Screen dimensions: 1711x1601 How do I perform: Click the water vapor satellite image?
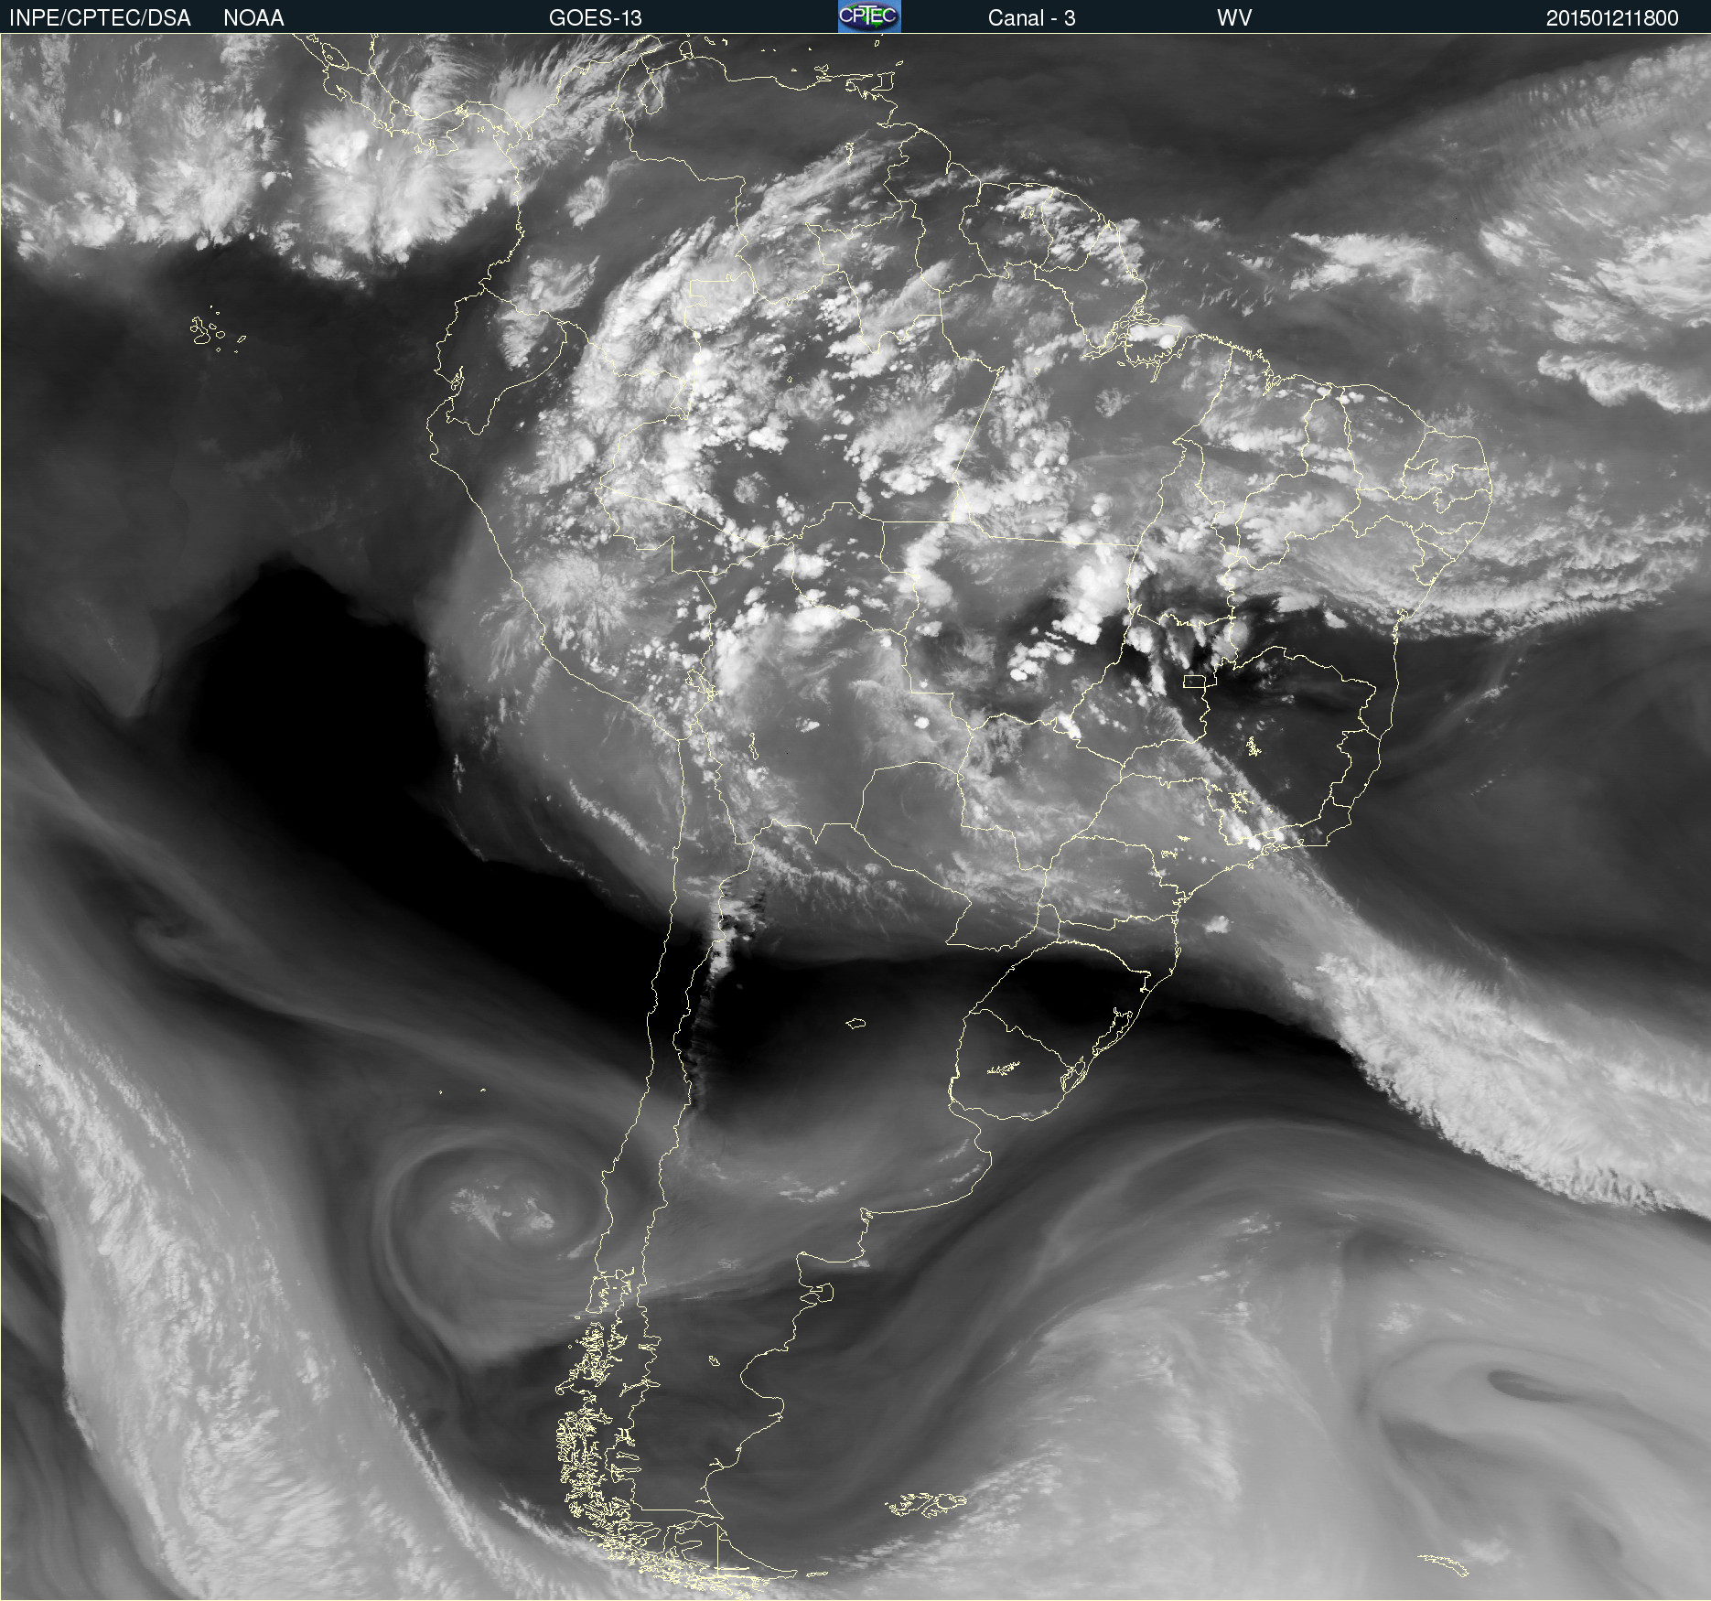(855, 817)
